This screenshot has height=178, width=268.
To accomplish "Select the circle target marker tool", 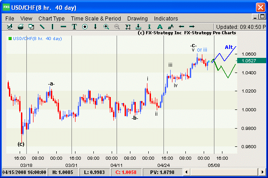I will coord(85,27).
